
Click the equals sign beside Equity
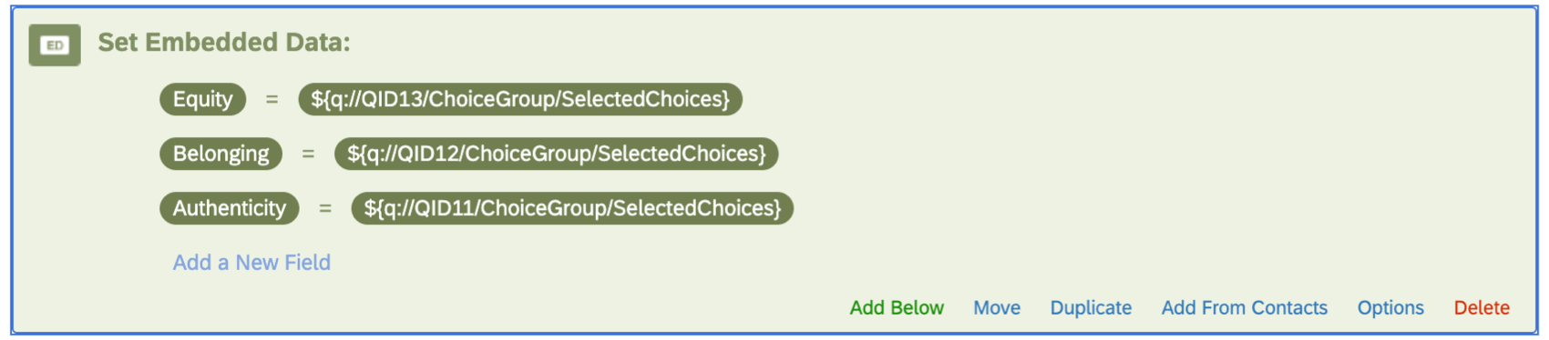click(272, 100)
